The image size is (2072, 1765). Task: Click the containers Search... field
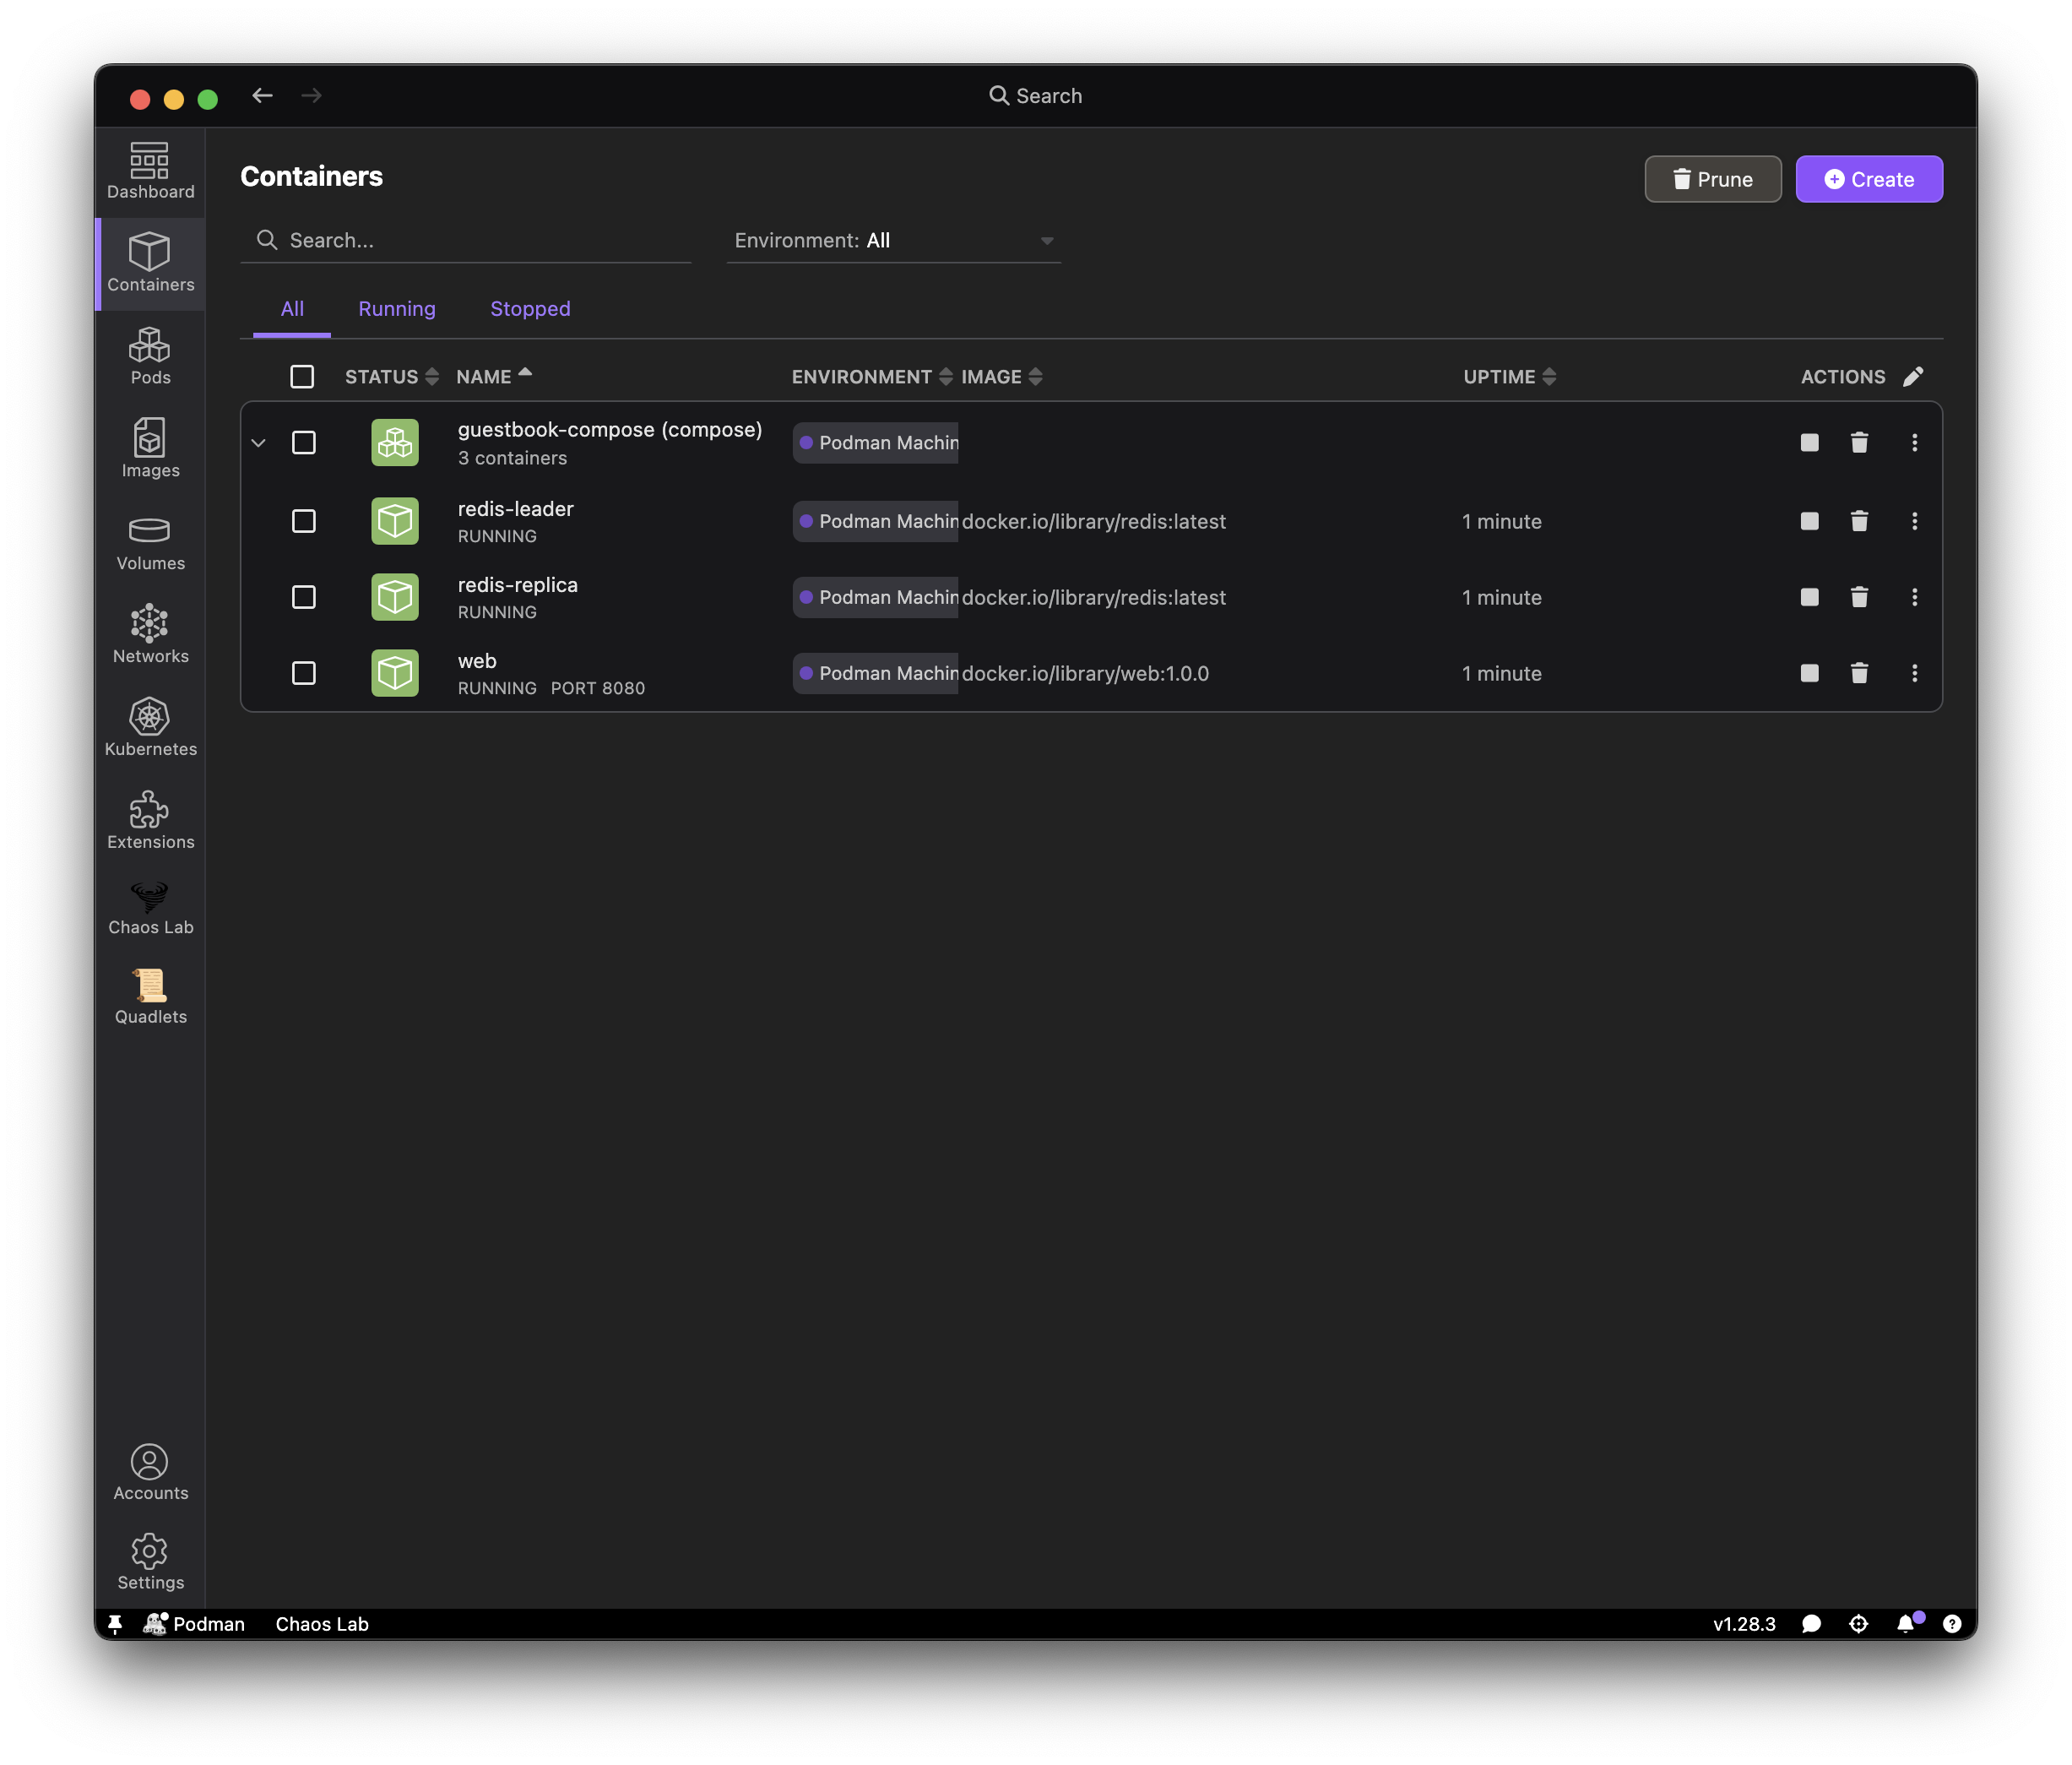click(x=466, y=240)
